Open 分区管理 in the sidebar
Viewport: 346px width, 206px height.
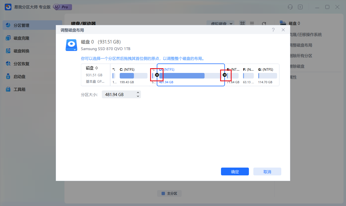click(32, 25)
